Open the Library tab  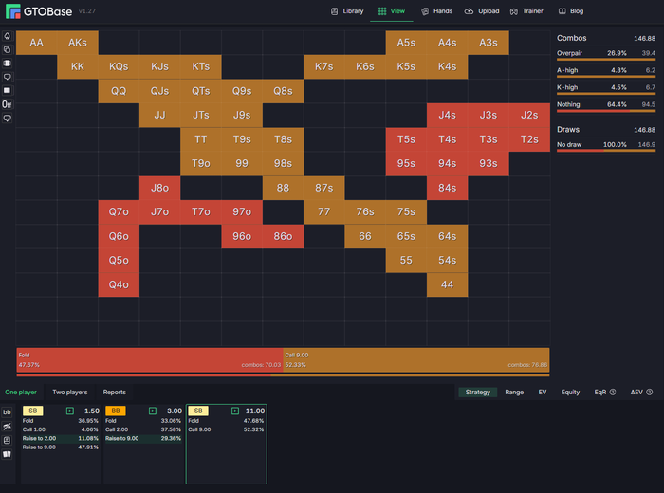347,11
